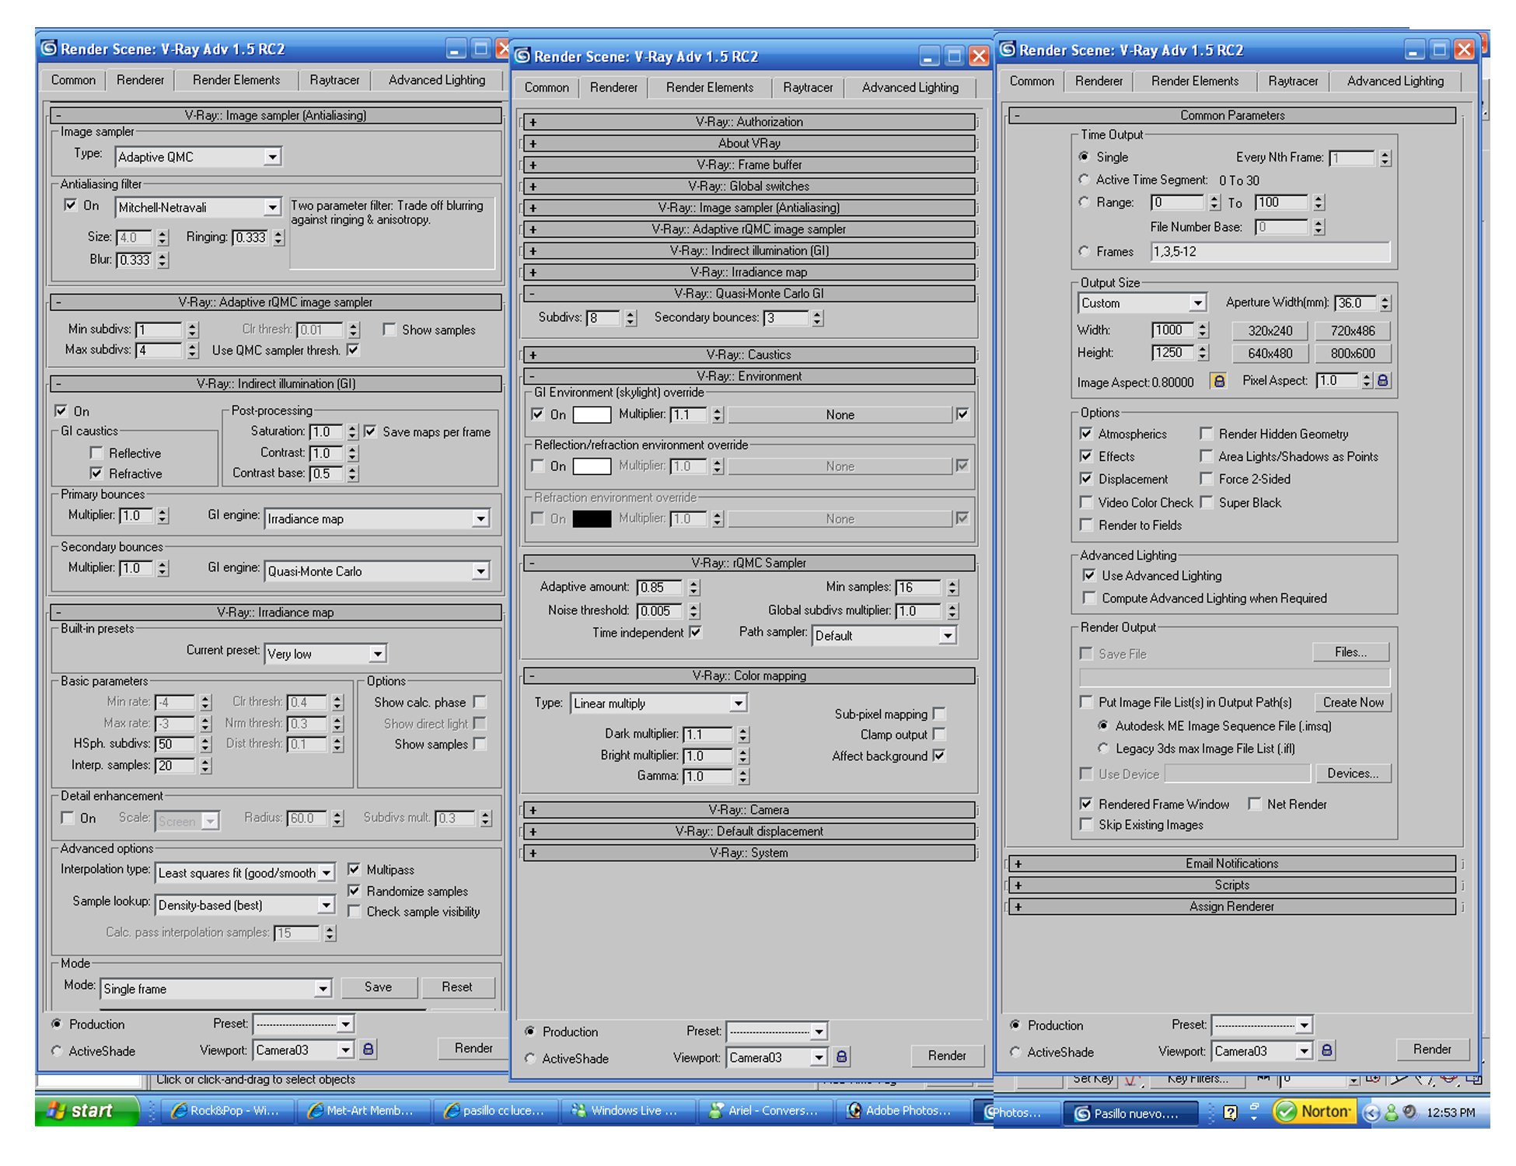This screenshot has width=1516, height=1166.
Task: Toggle Show samples in Adaptive rQMC sampler
Action: [x=389, y=330]
